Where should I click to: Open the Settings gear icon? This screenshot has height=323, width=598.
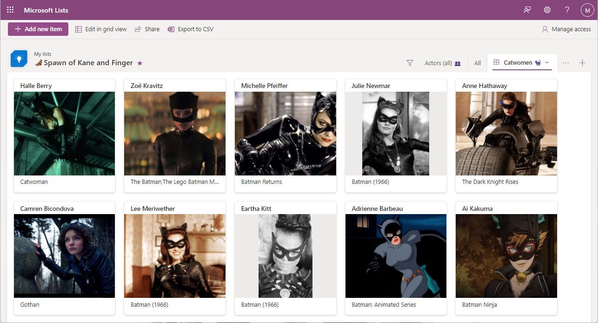pos(547,10)
